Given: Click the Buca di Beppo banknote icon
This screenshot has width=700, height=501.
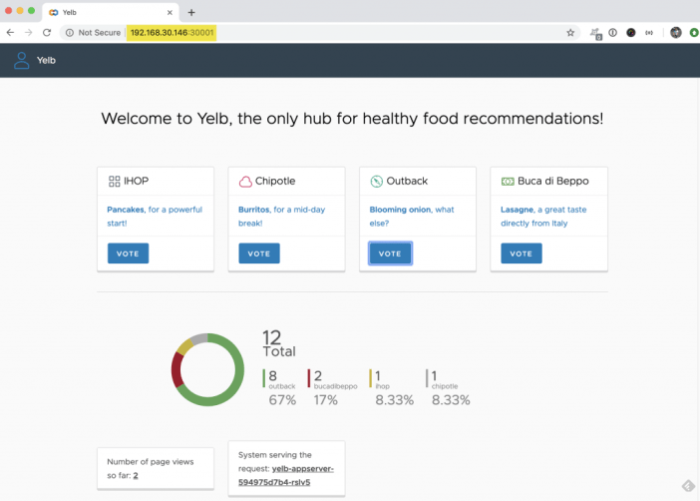Looking at the screenshot, I should click(508, 181).
